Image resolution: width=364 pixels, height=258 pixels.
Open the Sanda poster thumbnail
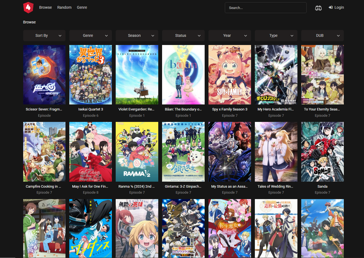(323, 152)
